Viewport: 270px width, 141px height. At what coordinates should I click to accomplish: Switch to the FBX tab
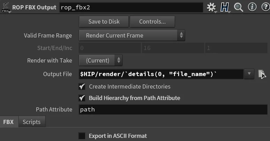click(8, 122)
